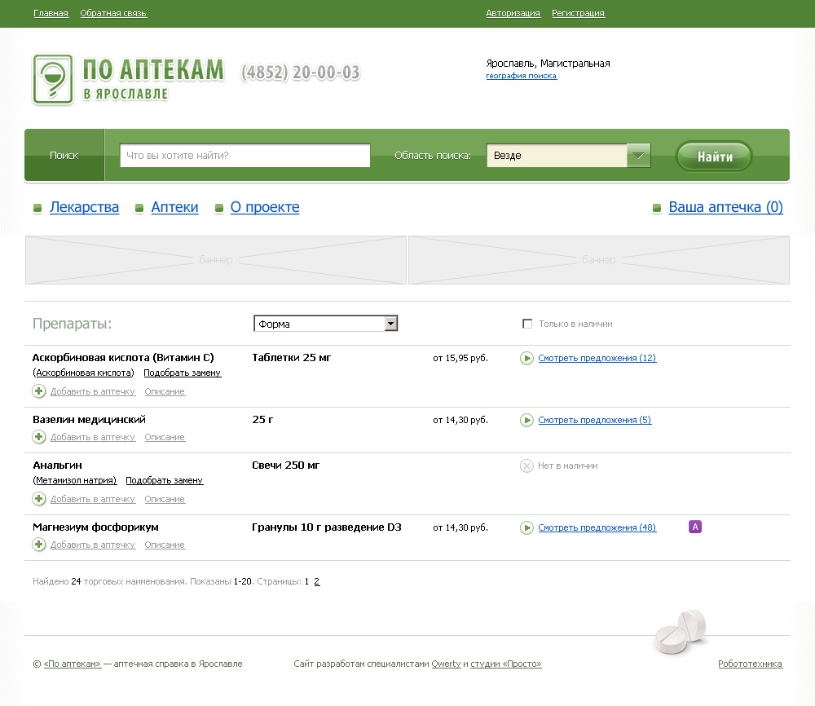Viewport: 815px width, 706px height.
Task: Click the 'Что вы хотите найти?' search field
Action: tap(244, 156)
